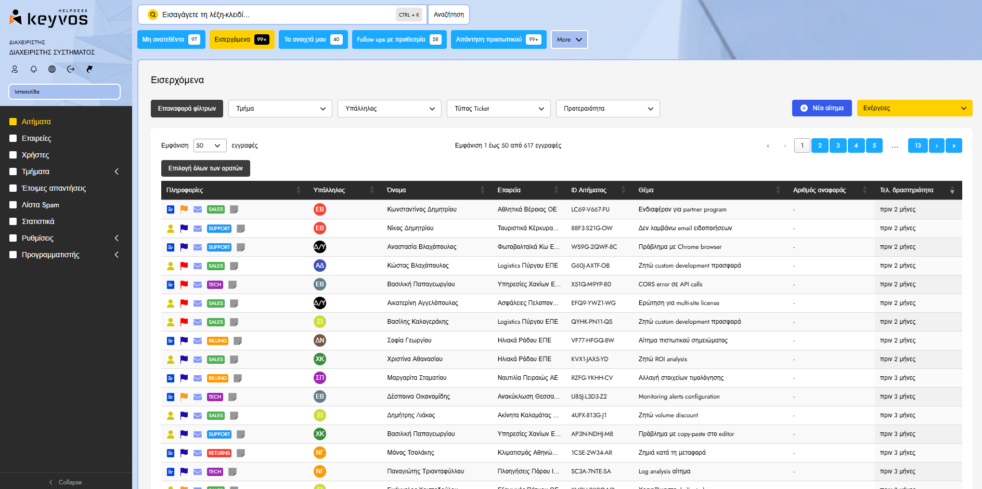Open the Τμήμα filter dropdown
982x489 pixels.
click(280, 109)
